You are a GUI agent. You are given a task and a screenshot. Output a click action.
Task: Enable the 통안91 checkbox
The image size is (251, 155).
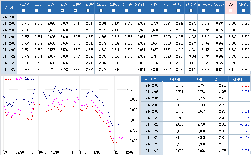point(139,11)
